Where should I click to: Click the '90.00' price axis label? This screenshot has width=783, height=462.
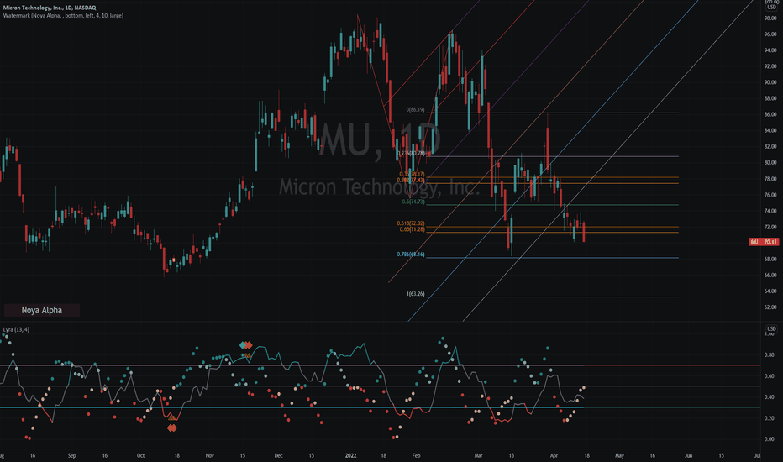pyautogui.click(x=770, y=82)
